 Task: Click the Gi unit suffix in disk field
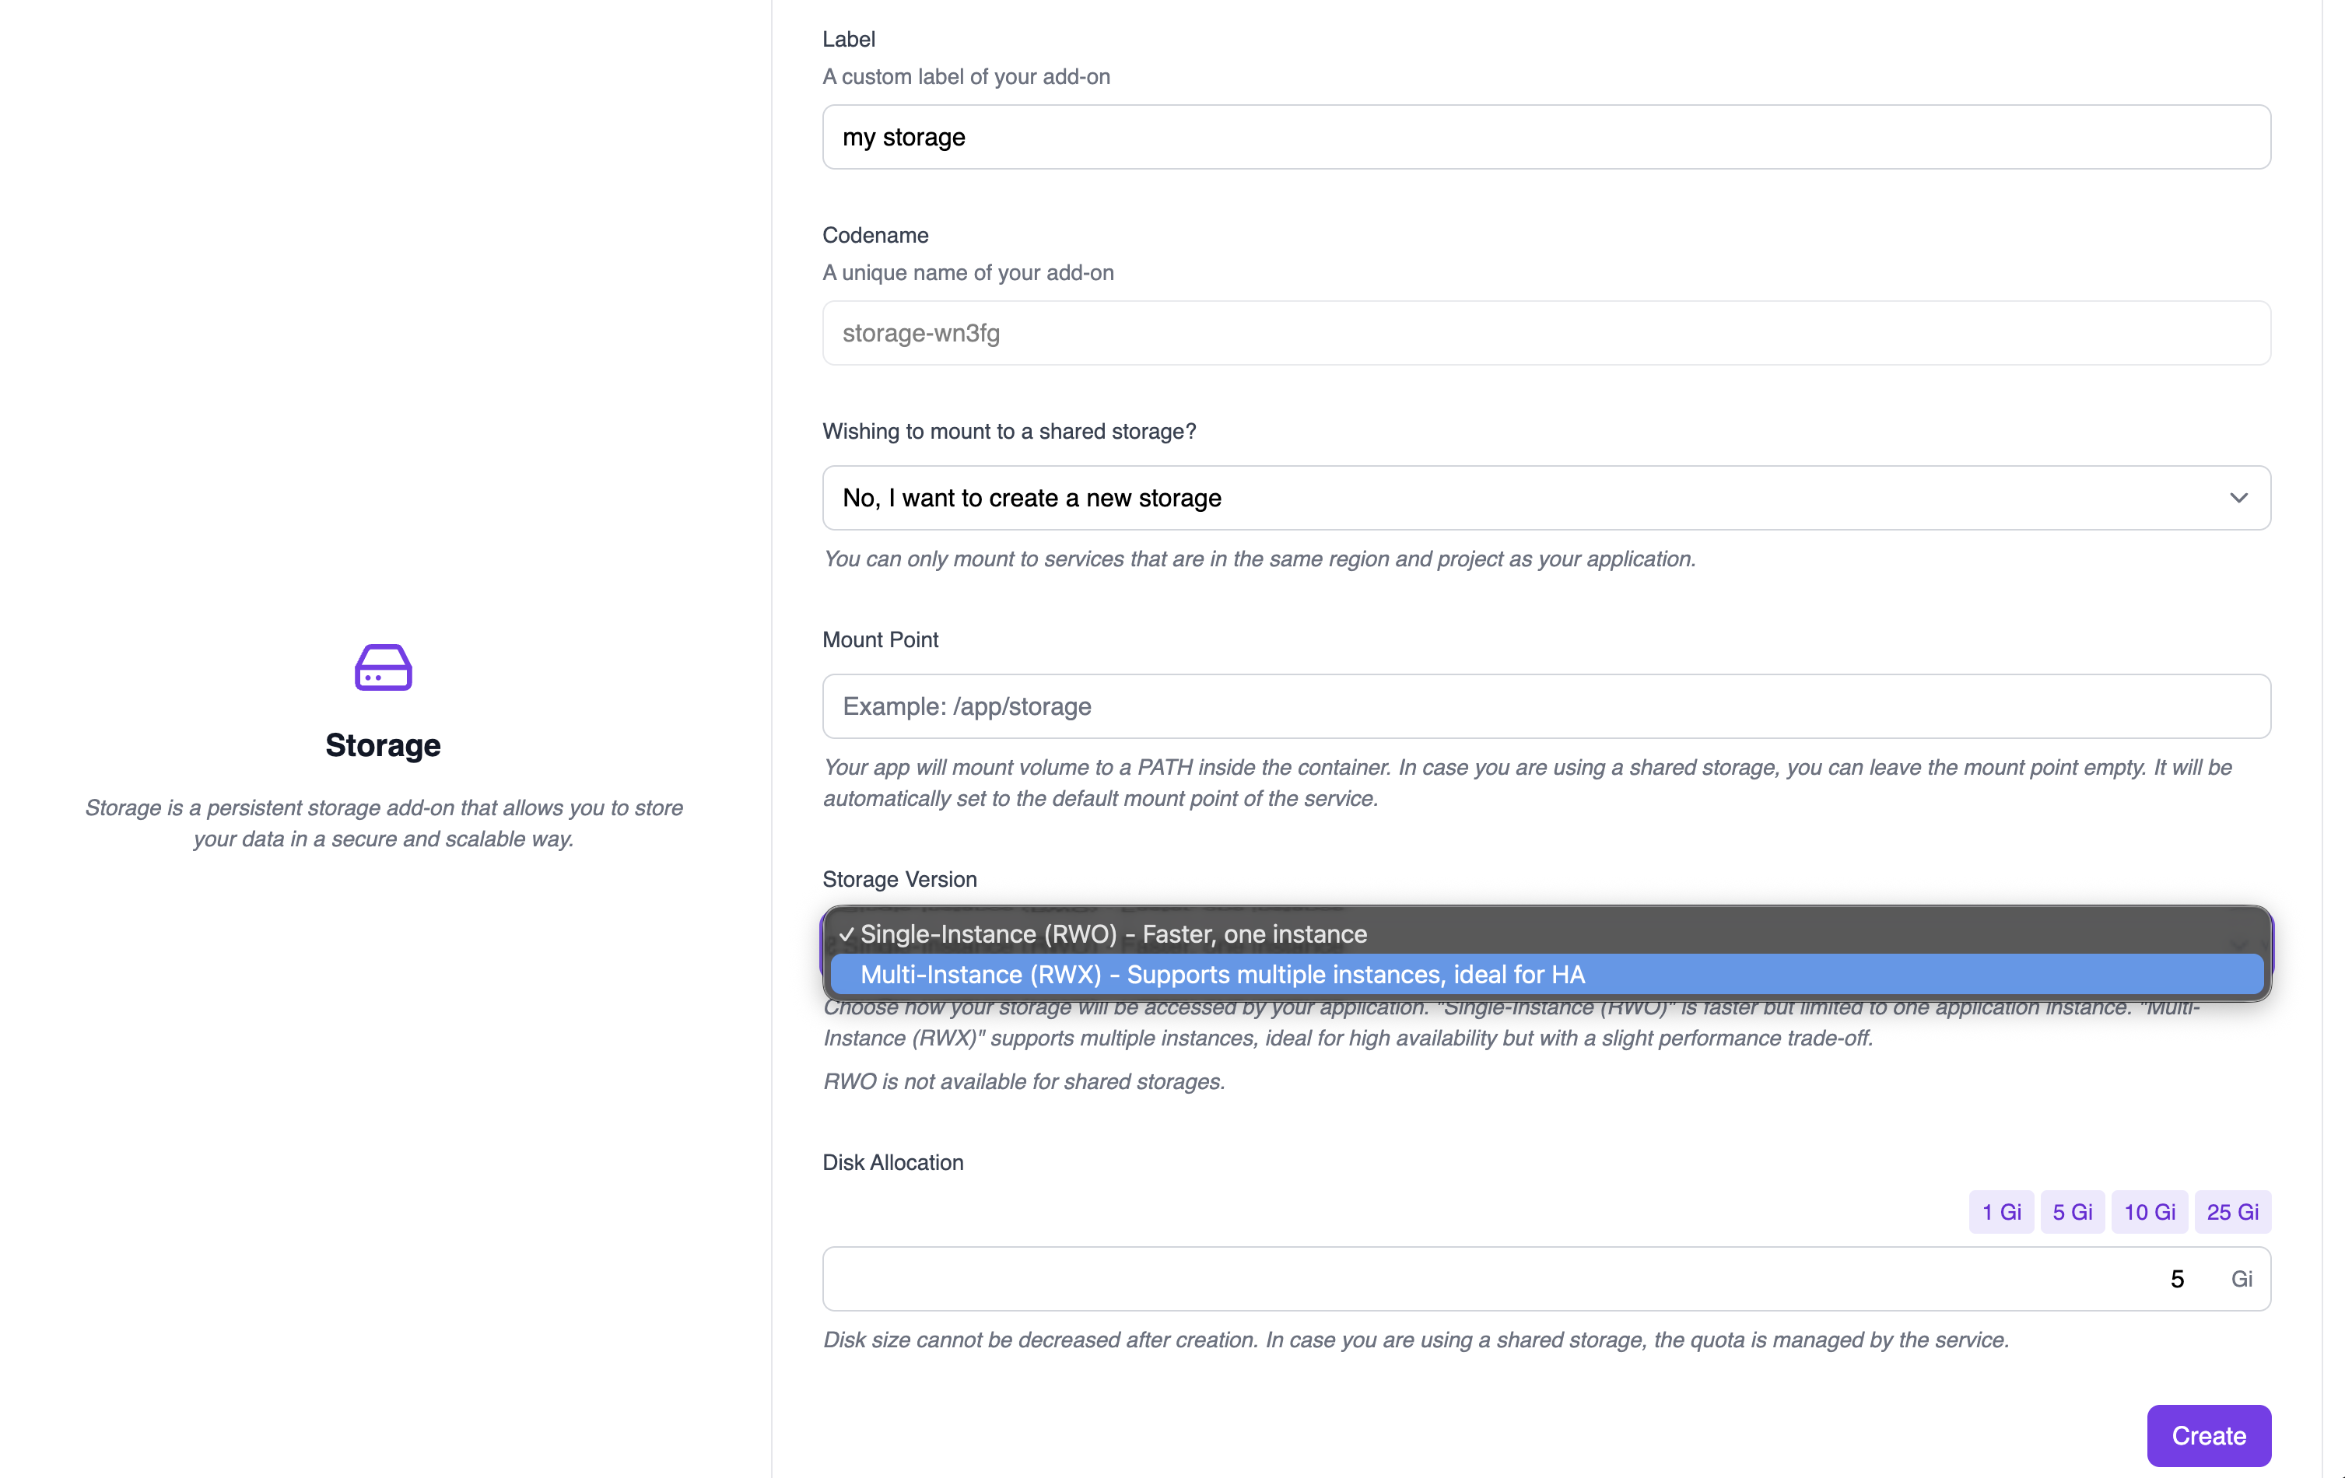point(2241,1280)
